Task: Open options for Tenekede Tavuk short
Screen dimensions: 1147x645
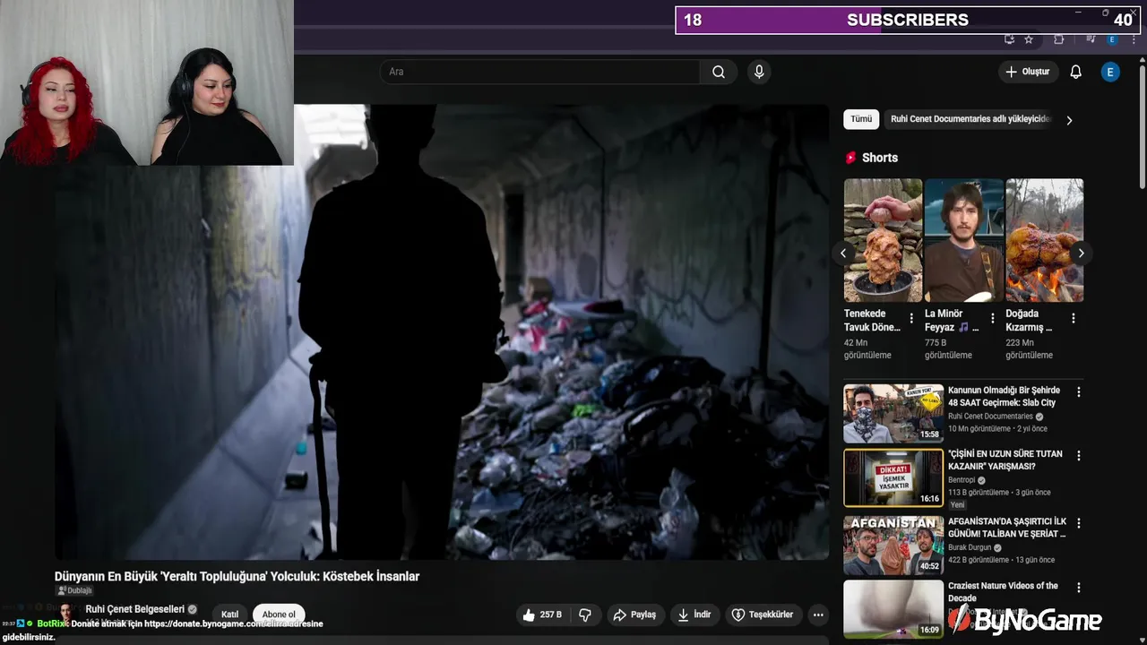Action: click(911, 318)
